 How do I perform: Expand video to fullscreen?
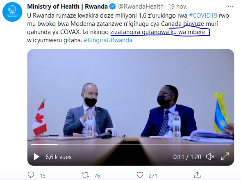(225, 157)
